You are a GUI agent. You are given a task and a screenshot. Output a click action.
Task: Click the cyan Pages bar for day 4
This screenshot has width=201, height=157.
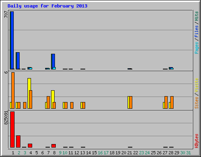pos(31,68)
